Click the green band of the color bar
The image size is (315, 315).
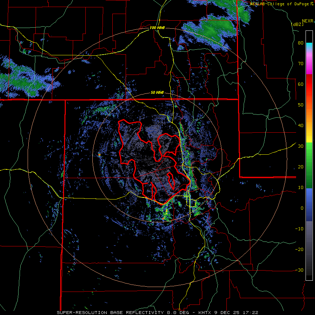309,166
